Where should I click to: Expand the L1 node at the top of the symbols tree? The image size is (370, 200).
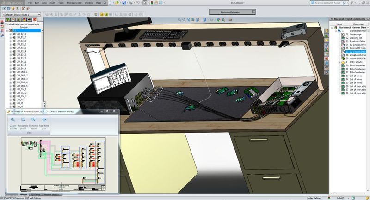[x=7, y=31]
